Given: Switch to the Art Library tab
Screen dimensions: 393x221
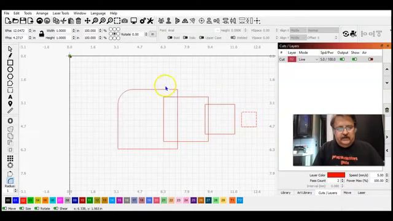Looking at the screenshot, I should (305, 193).
